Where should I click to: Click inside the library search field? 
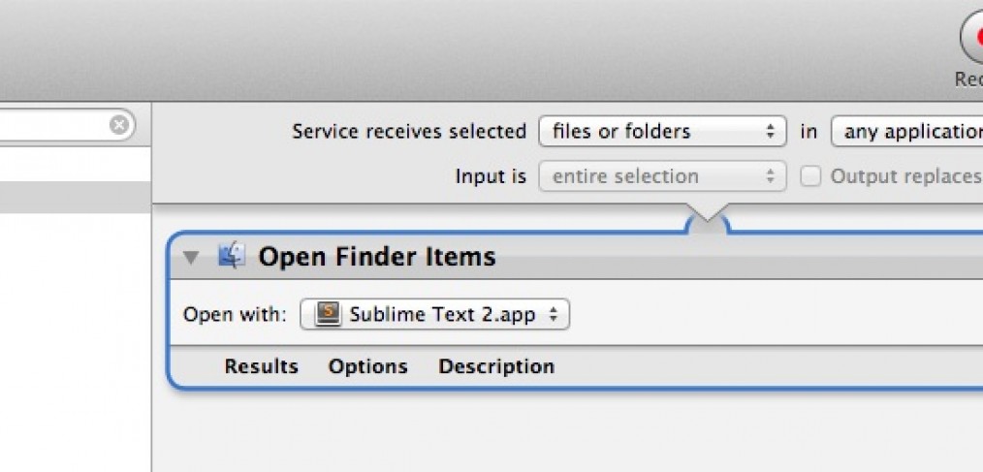click(53, 125)
